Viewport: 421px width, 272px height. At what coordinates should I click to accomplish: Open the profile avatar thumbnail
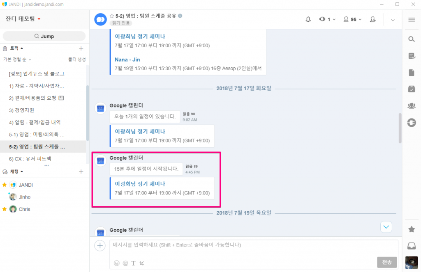(411, 263)
